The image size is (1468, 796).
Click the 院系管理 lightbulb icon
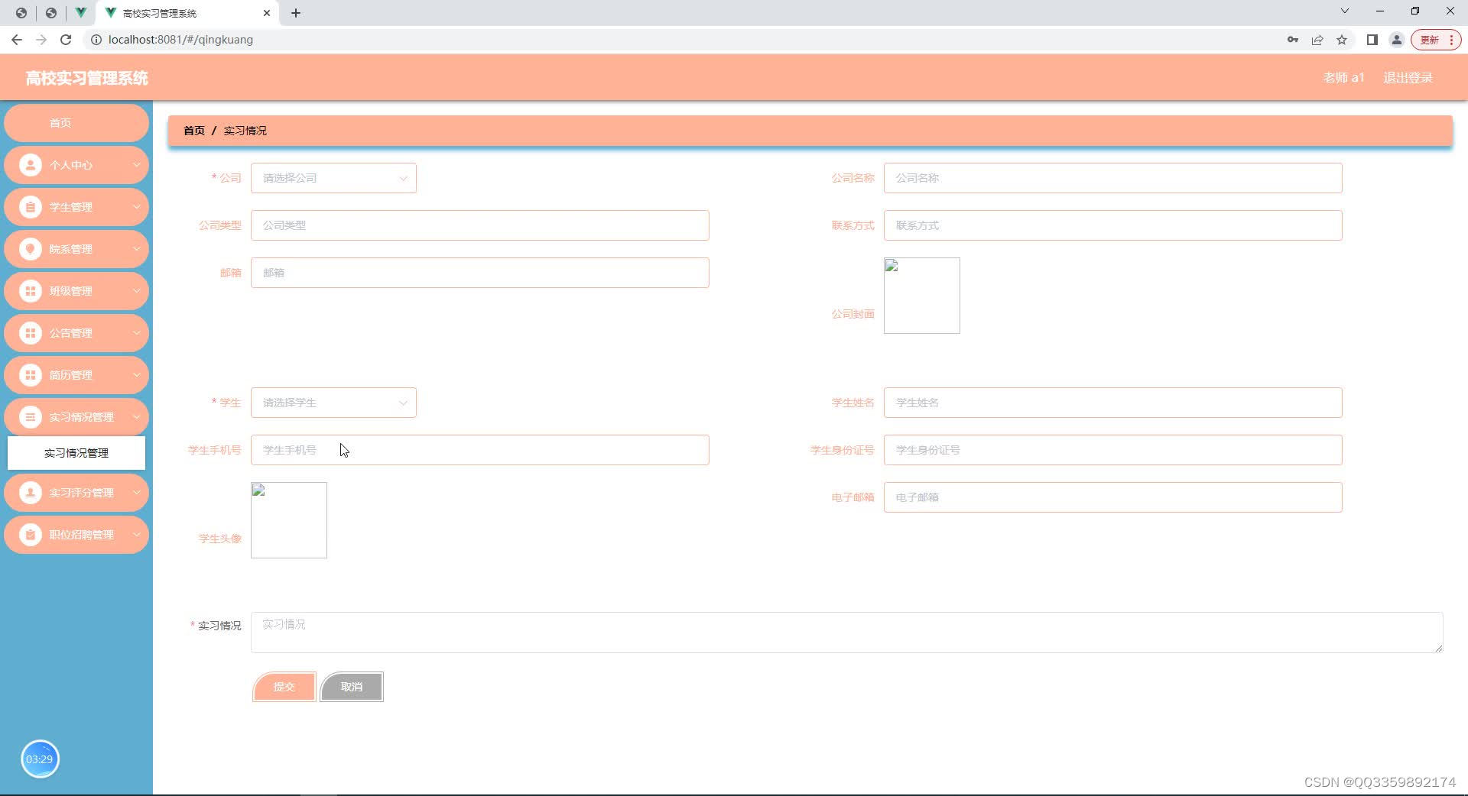coord(31,249)
